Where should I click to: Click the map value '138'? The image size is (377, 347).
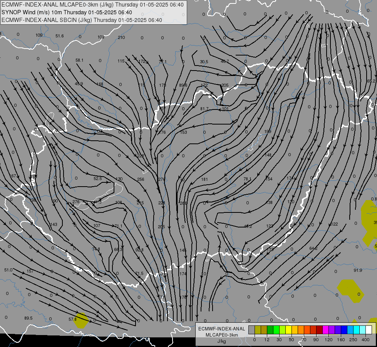click(x=269, y=202)
